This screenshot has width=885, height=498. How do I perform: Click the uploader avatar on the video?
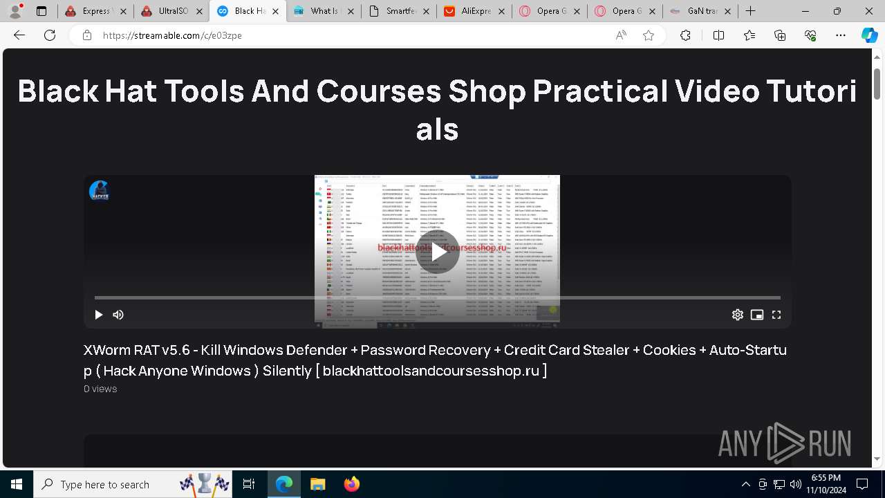click(x=100, y=191)
